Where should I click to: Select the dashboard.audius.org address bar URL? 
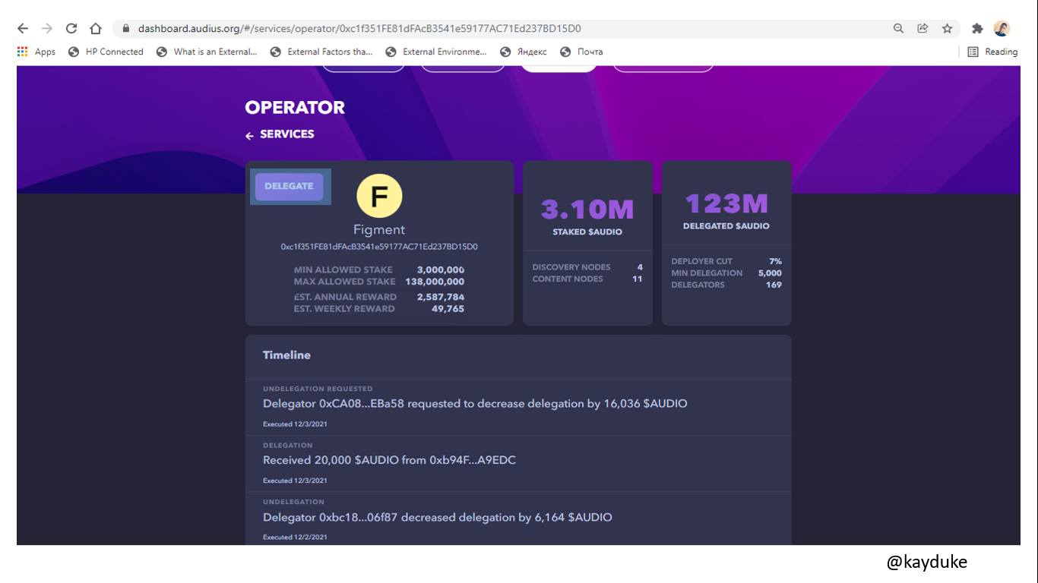[359, 29]
